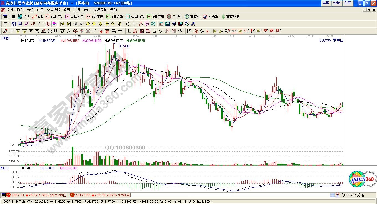The width and height of the screenshot is (377, 204).
Task: Expand the candlestick style dropdown arrow
Action: (x=43, y=24)
